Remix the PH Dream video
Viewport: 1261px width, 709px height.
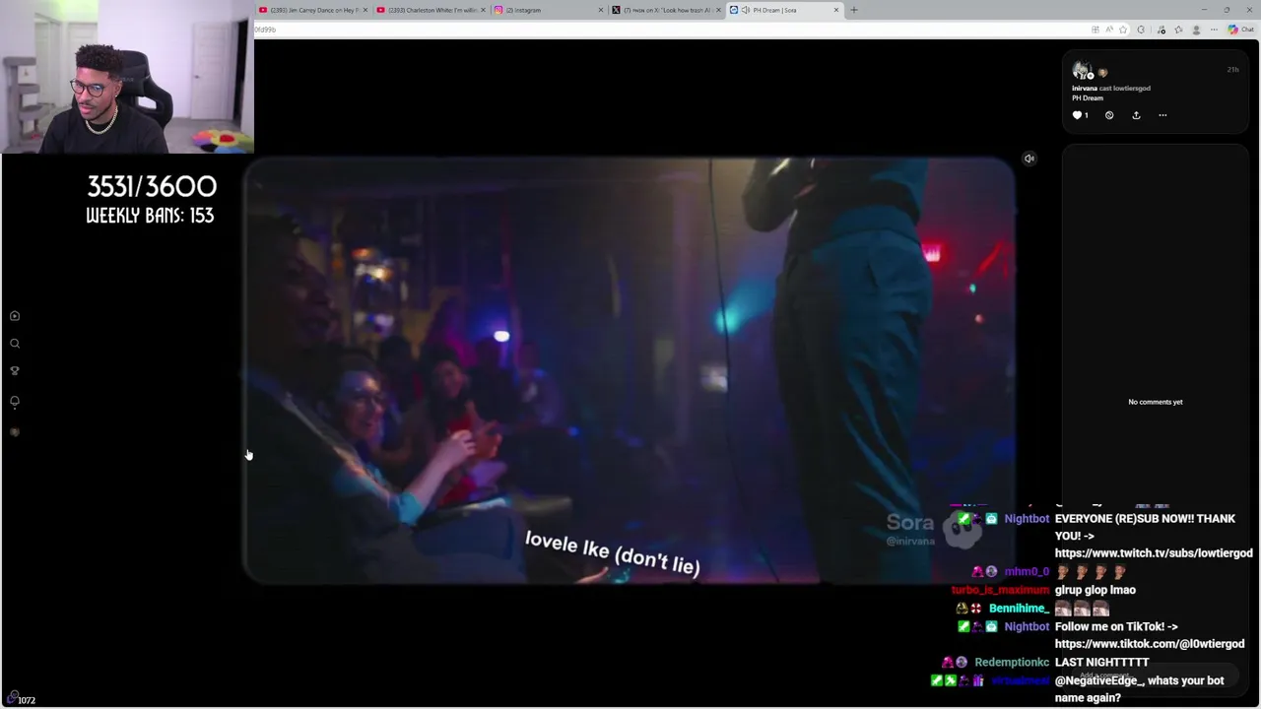[1109, 115]
